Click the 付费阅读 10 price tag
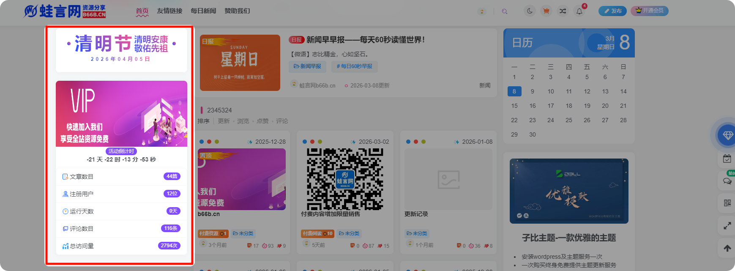735x271 pixels. tap(317, 233)
